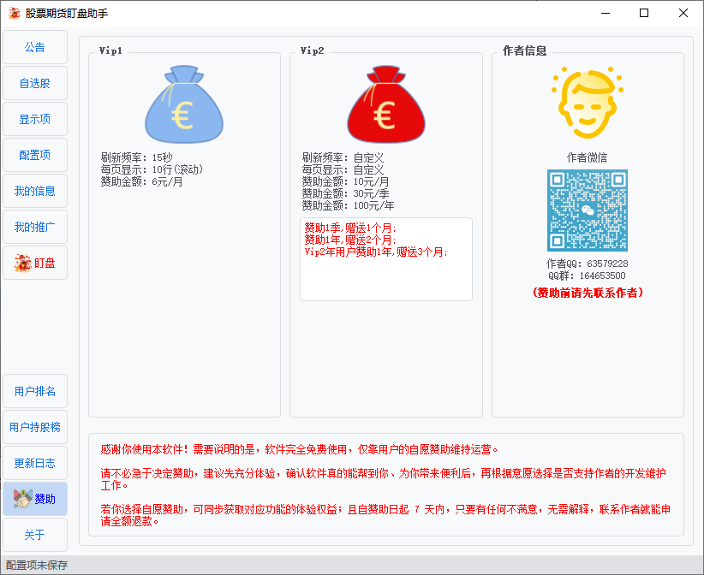704x575 pixels.
Task: Click inside the Vip2 bonus text box
Action: 386,259
